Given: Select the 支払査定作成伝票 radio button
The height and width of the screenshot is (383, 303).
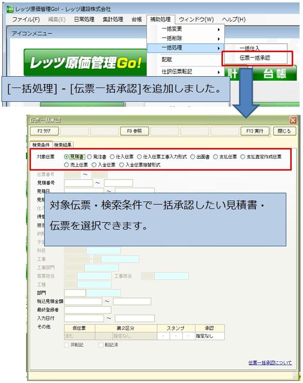Looking at the screenshot, I should click(261, 157).
